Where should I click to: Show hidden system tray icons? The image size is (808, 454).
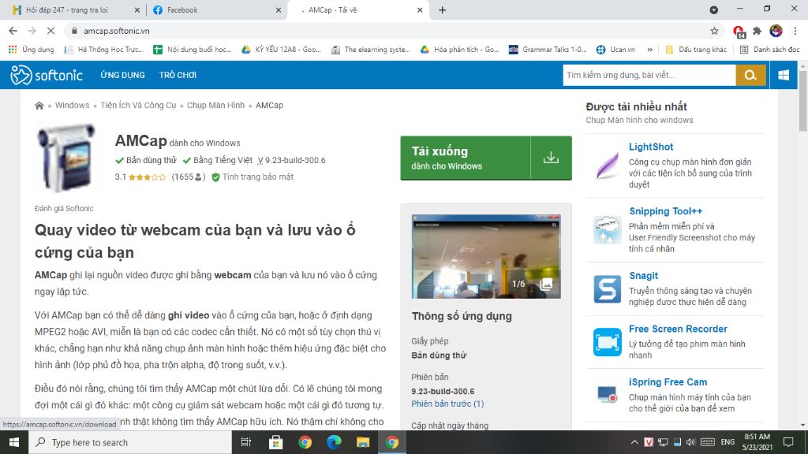coord(634,442)
